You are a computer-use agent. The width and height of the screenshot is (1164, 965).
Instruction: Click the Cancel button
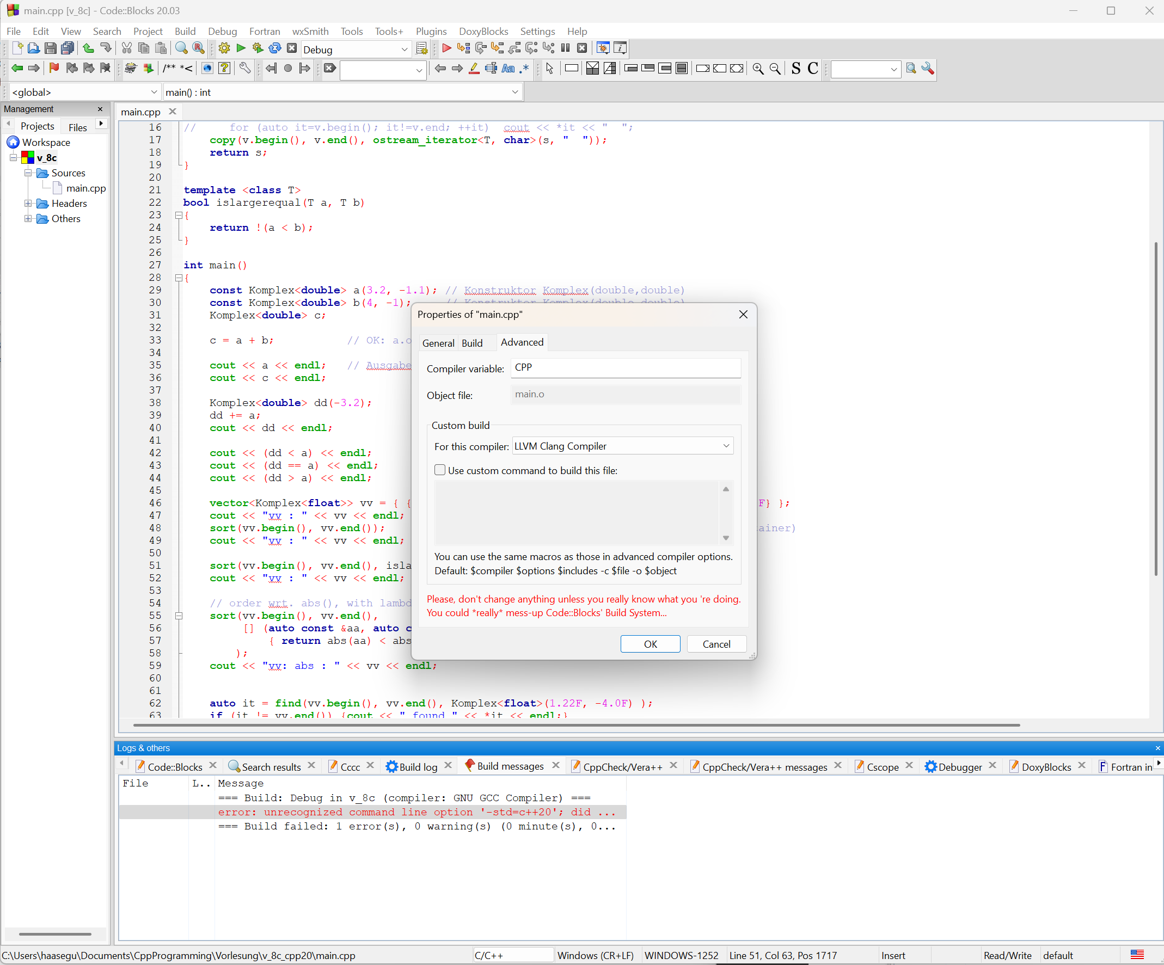pos(716,644)
